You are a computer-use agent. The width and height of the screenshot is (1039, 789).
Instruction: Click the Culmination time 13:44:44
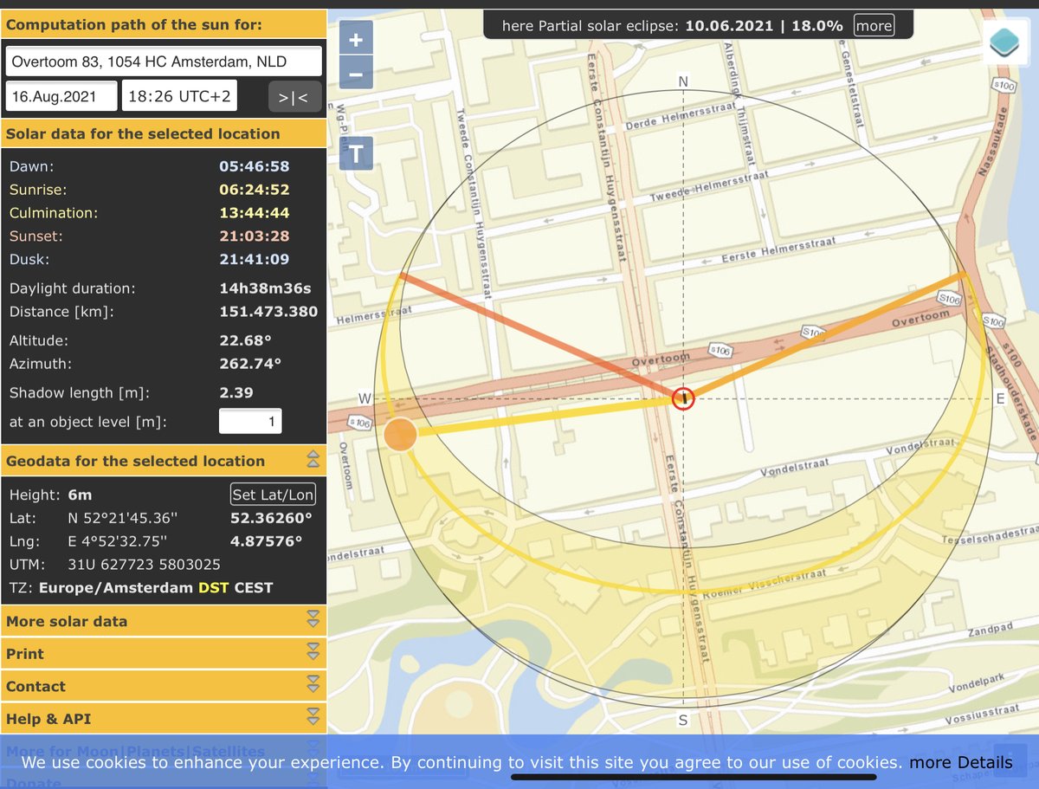[x=255, y=213]
